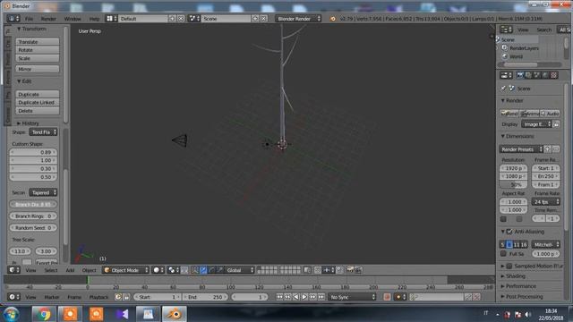This screenshot has height=322, width=573.
Task: Click the scene browse icon
Action: (x=193, y=19)
